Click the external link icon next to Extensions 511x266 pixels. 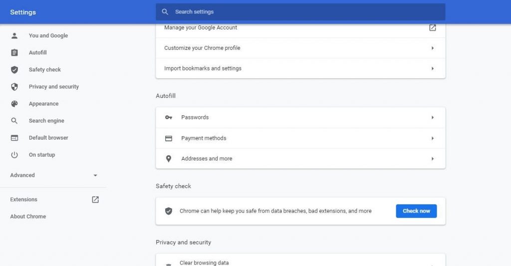pyautogui.click(x=95, y=200)
